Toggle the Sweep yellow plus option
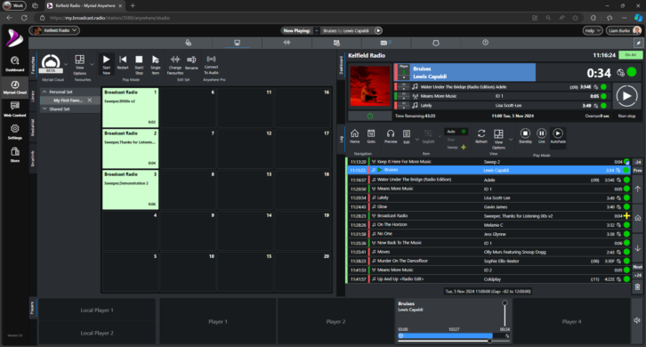 464,147
